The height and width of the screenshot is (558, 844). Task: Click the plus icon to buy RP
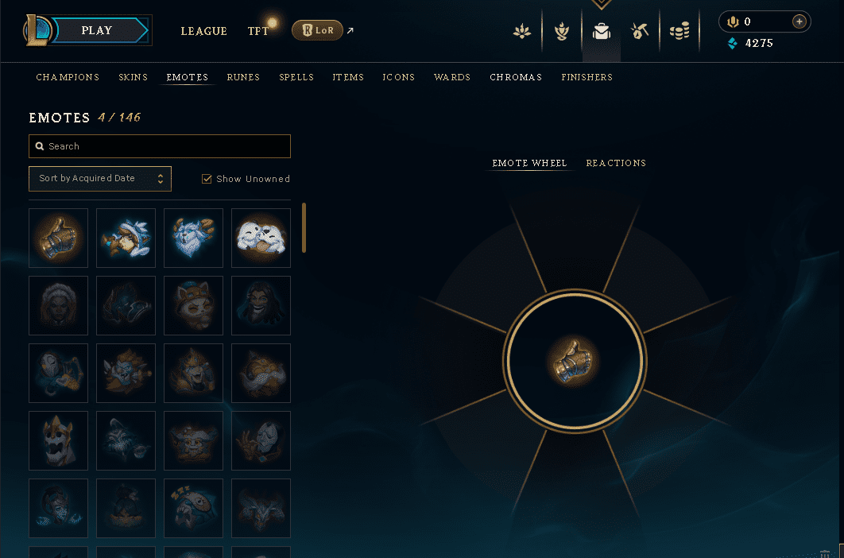click(x=799, y=21)
